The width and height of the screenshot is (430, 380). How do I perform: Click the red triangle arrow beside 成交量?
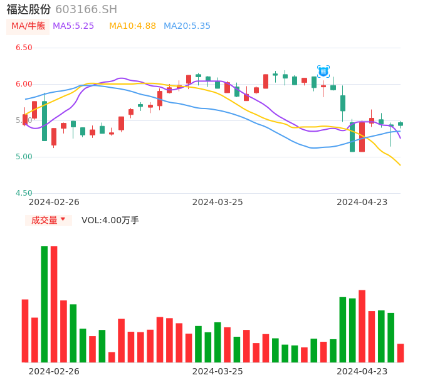click(63, 219)
